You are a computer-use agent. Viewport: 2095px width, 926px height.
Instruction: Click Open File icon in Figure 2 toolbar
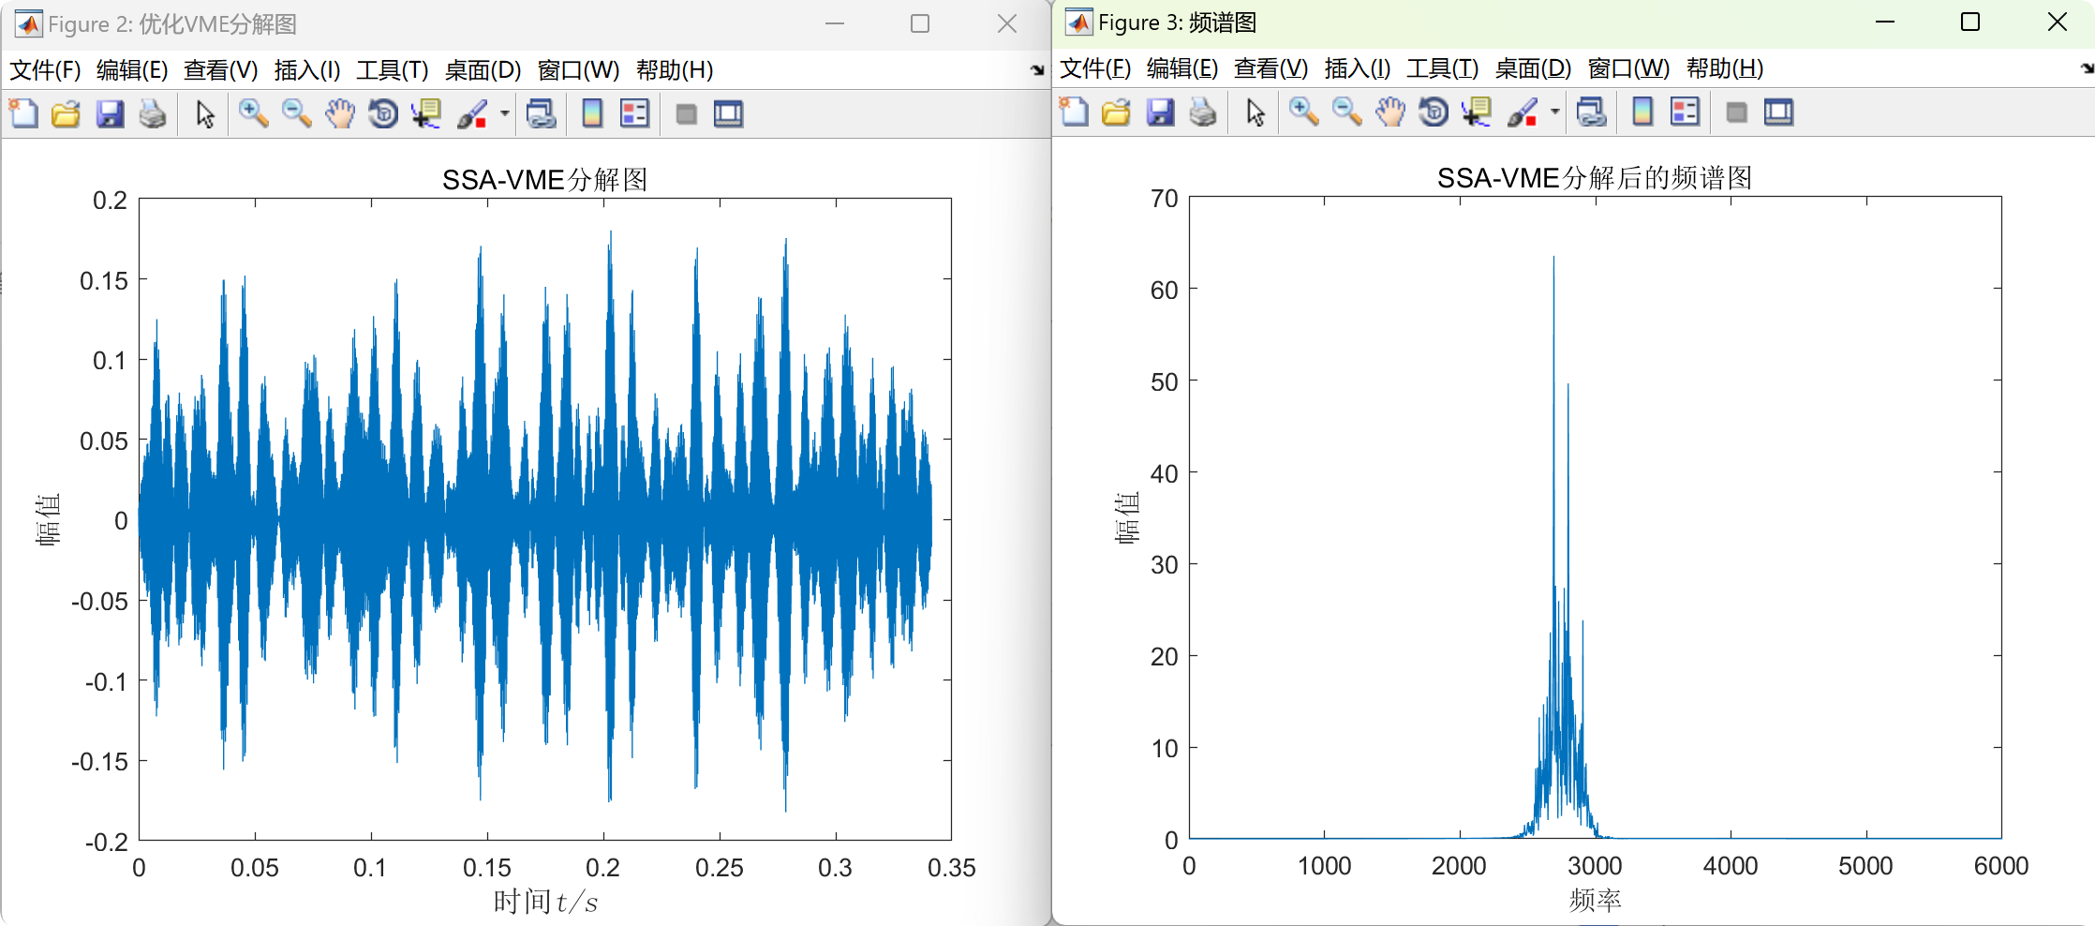click(x=66, y=113)
